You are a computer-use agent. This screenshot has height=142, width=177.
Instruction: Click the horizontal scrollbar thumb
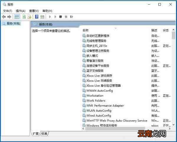(x=115, y=128)
